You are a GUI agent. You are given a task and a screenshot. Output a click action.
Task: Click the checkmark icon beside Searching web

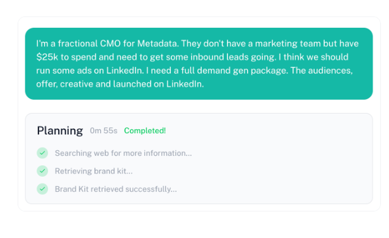point(42,153)
